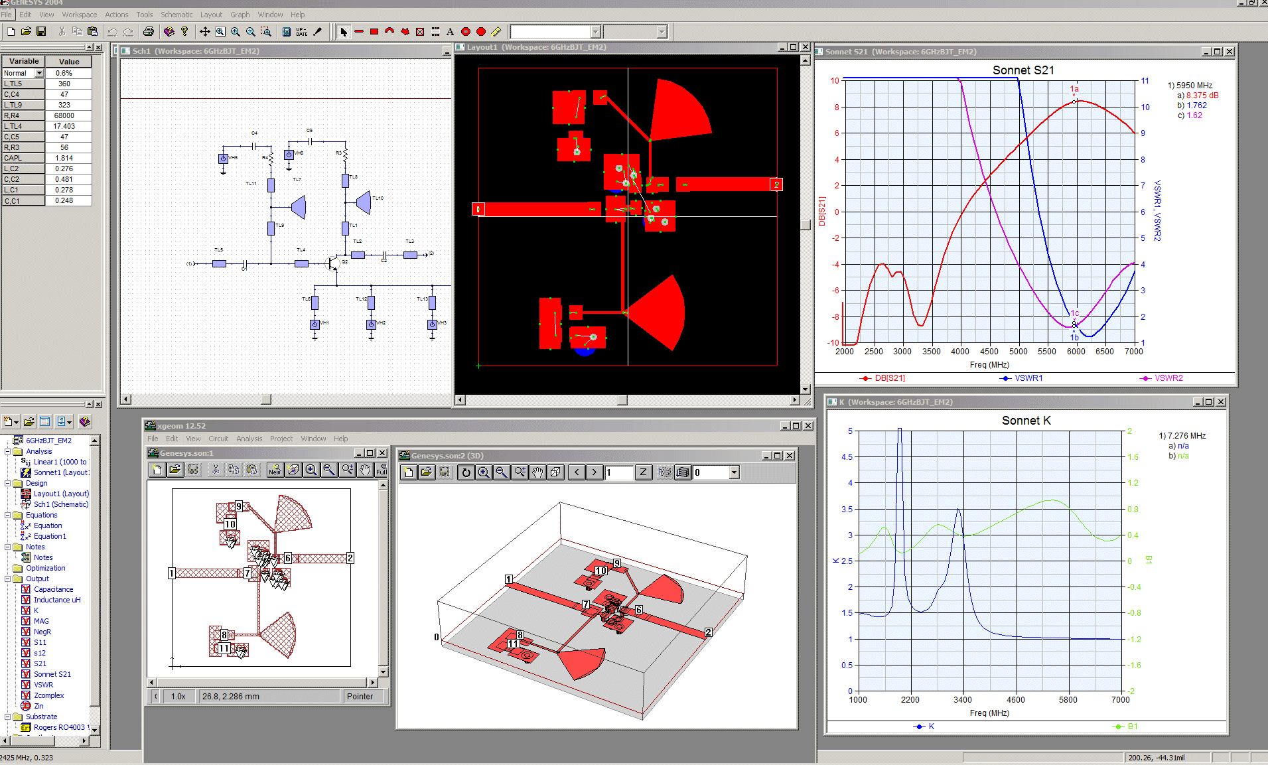Image resolution: width=1268 pixels, height=765 pixels.
Task: Click the Save icon in main toolbar
Action: (x=41, y=31)
